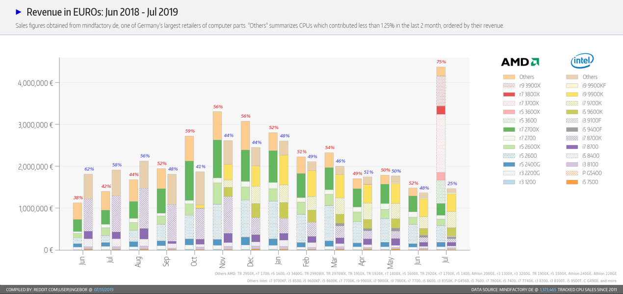This screenshot has width=623, height=294.
Task: Click the November AMD revenue bar
Action: click(217, 181)
